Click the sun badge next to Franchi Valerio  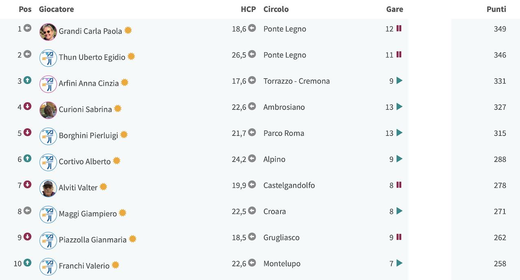coord(115,265)
